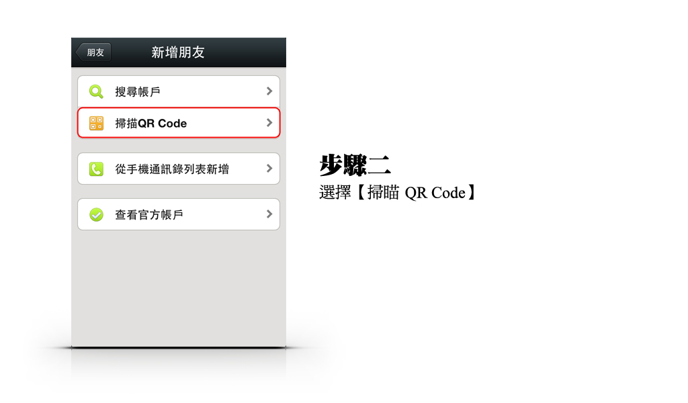
Task: Select the 搜尋帳戶 label text
Action: pyautogui.click(x=138, y=91)
